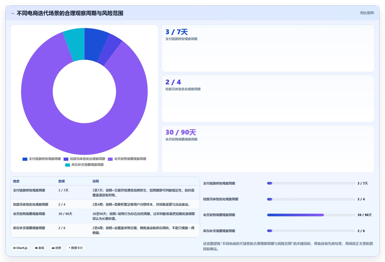Click the 表格 tag chip
The image size is (385, 262).
click(39, 248)
